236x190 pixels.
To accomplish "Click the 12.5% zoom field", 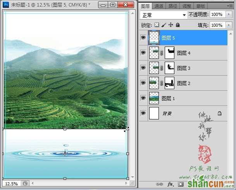I will [x=12, y=184].
